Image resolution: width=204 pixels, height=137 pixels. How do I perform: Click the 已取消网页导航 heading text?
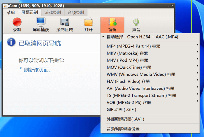(40, 43)
